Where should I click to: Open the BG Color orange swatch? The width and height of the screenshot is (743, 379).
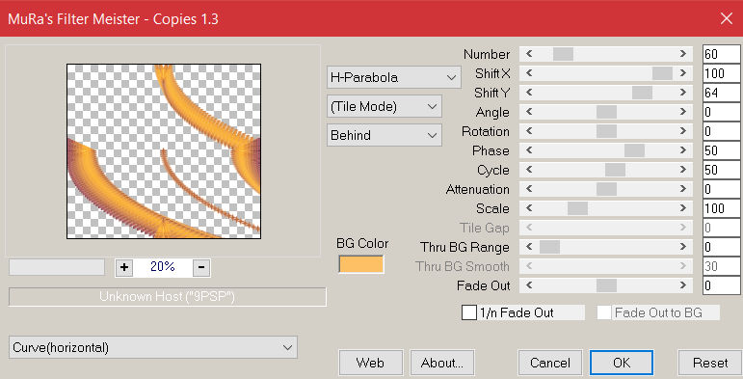tap(361, 264)
